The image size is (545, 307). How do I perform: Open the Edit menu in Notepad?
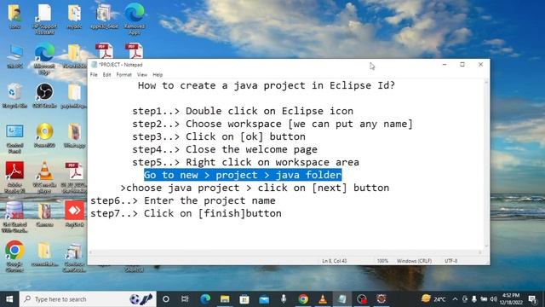coord(106,75)
